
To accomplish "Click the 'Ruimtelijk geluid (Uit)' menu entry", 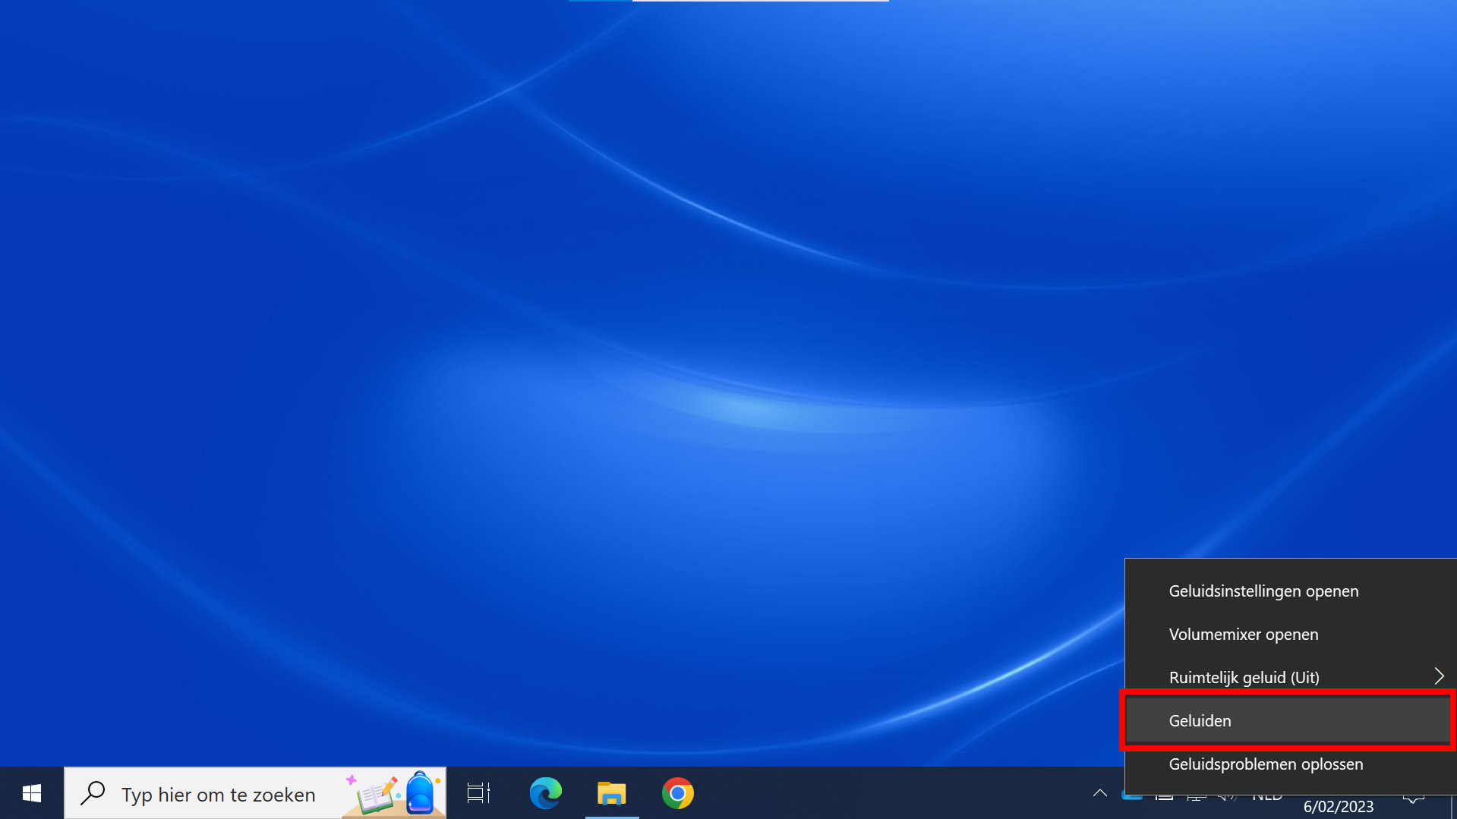I will coord(1244,678).
